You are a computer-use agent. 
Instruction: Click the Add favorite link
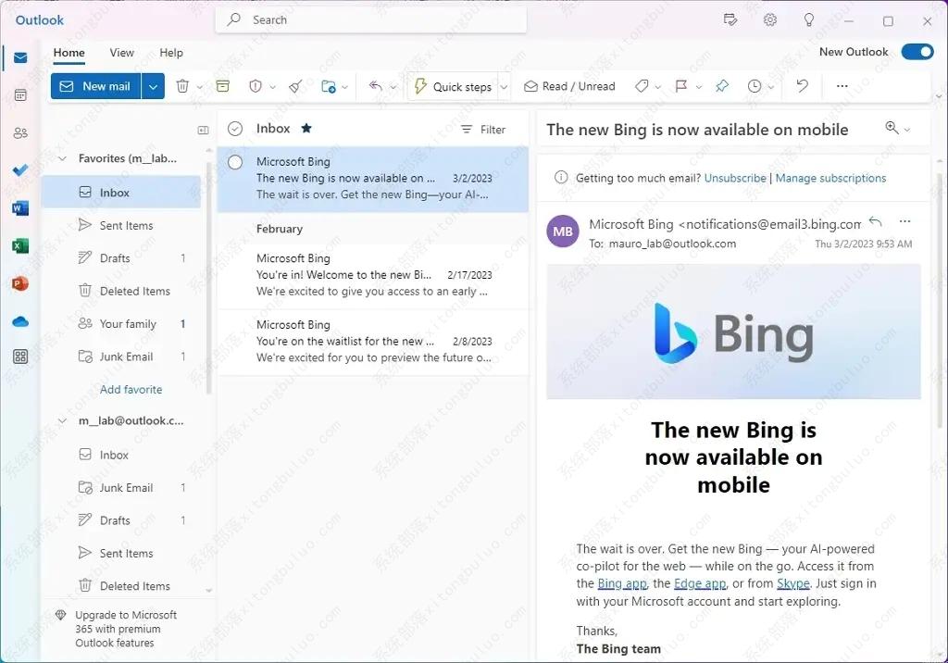(x=131, y=390)
